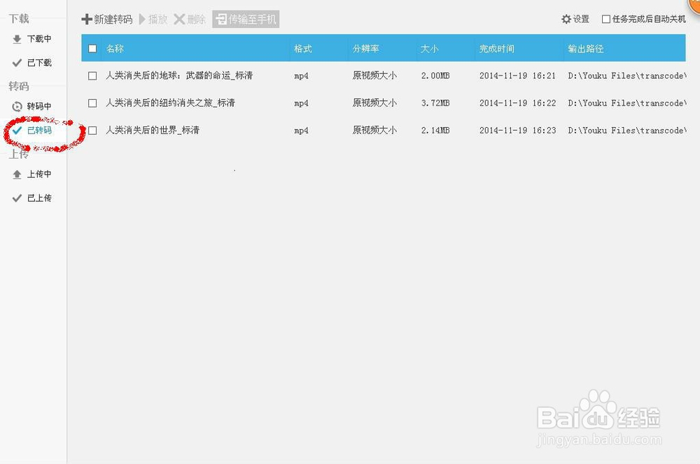Check the select-all checkbox in table header
The height and width of the screenshot is (464, 700).
click(x=92, y=48)
